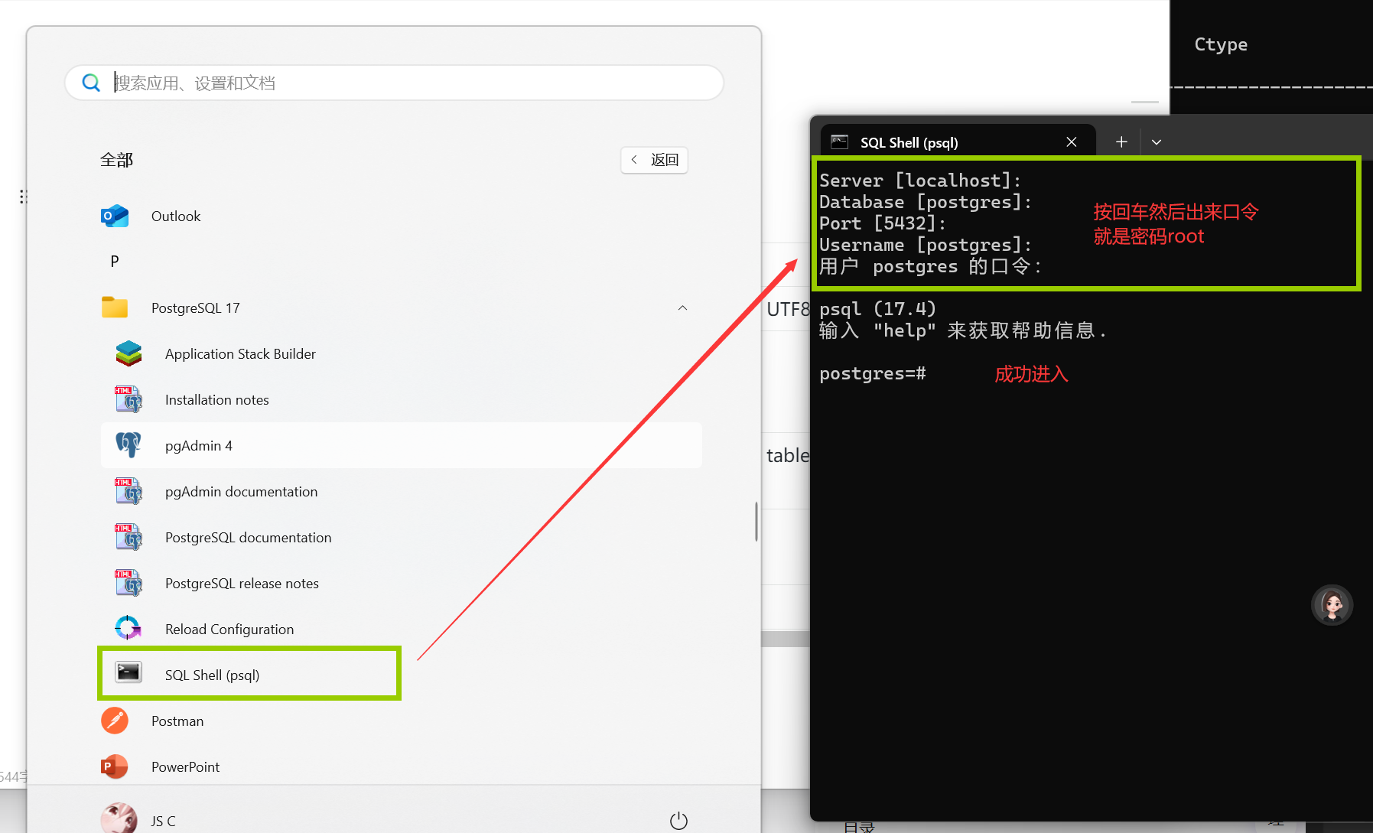This screenshot has width=1373, height=833.
Task: Select the SQL Shell (psql) terminal tab
Action: [958, 142]
